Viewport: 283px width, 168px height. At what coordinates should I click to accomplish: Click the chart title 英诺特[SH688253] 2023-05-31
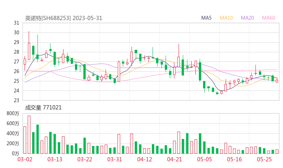point(63,18)
